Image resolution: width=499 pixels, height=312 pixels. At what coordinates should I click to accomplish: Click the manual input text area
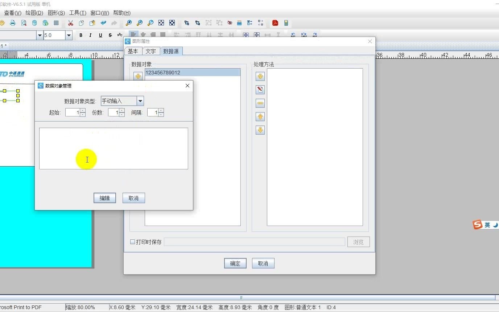[114, 148]
